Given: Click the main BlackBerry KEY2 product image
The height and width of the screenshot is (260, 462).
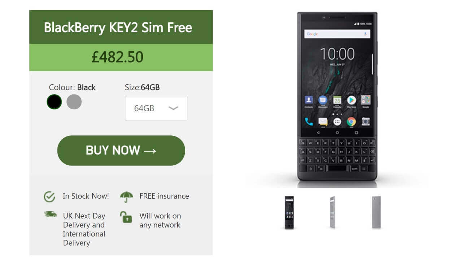Looking at the screenshot, I should click(337, 97).
